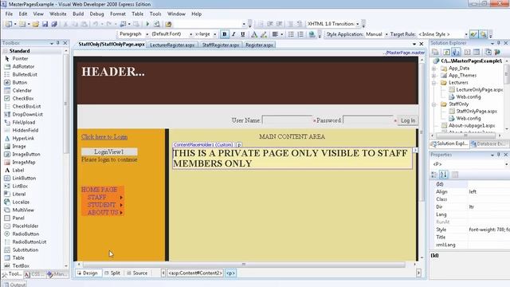Viewport: 510px width, 287px height.
Task: Open the Format menu
Action: coord(118,14)
